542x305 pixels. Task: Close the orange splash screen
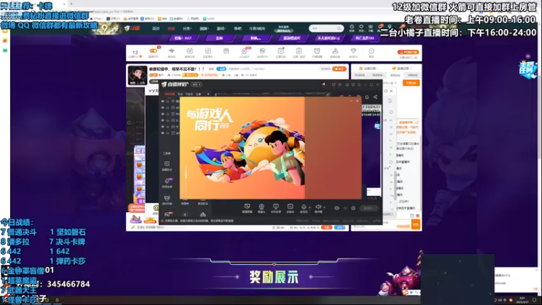click(358, 101)
